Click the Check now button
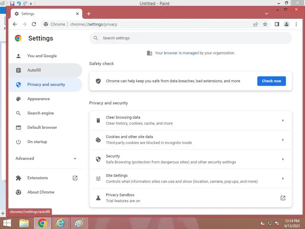 point(272,81)
